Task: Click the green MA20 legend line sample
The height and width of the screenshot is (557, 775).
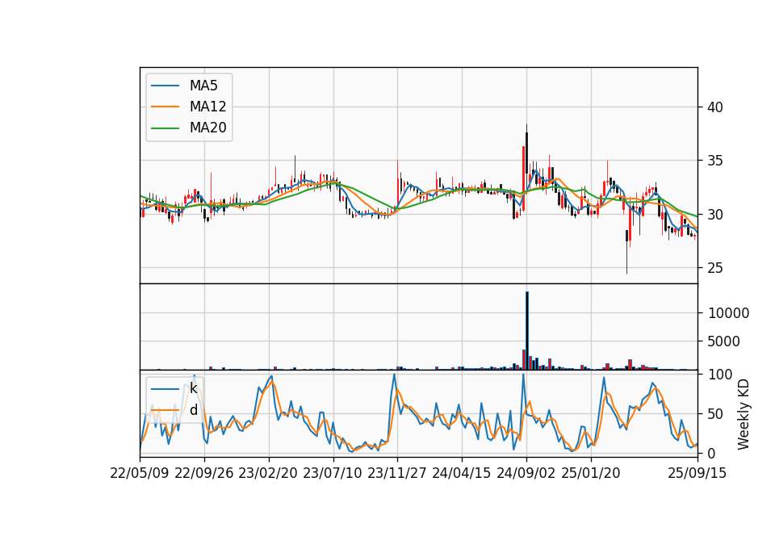Action: [165, 128]
